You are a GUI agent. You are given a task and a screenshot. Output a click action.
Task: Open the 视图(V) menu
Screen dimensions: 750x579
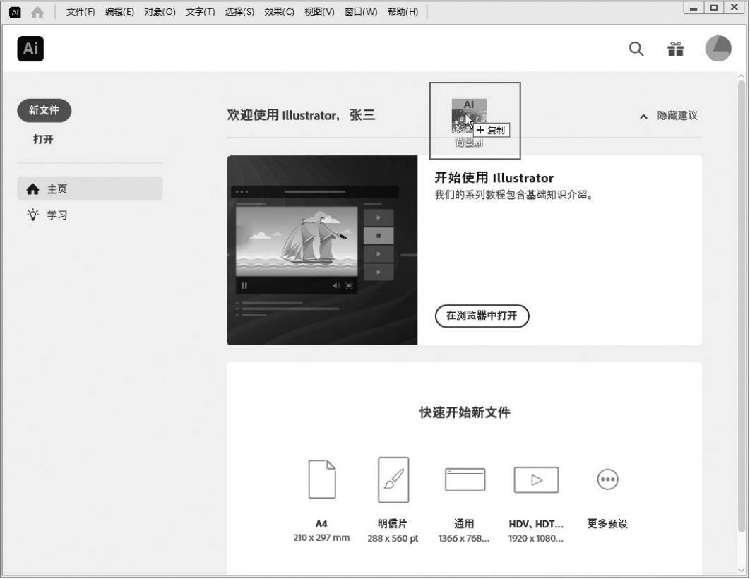coord(319,12)
